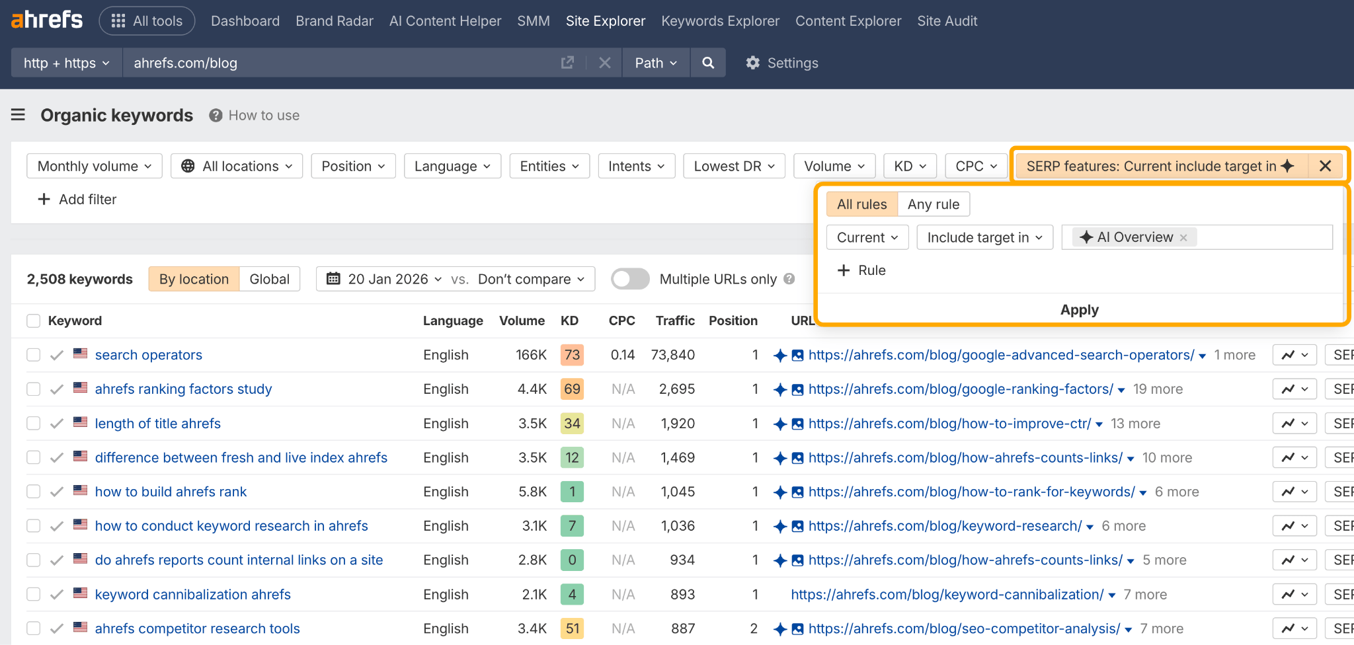The height and width of the screenshot is (645, 1354).
Task: Open the All tools launcher grid
Action: 147,20
